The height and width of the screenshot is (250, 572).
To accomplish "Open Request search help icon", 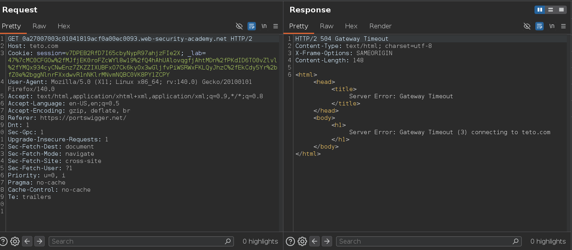I will (3, 241).
